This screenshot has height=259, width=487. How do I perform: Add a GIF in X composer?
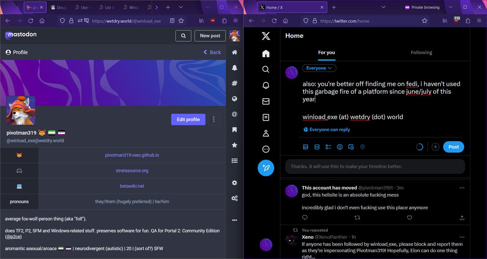317,147
